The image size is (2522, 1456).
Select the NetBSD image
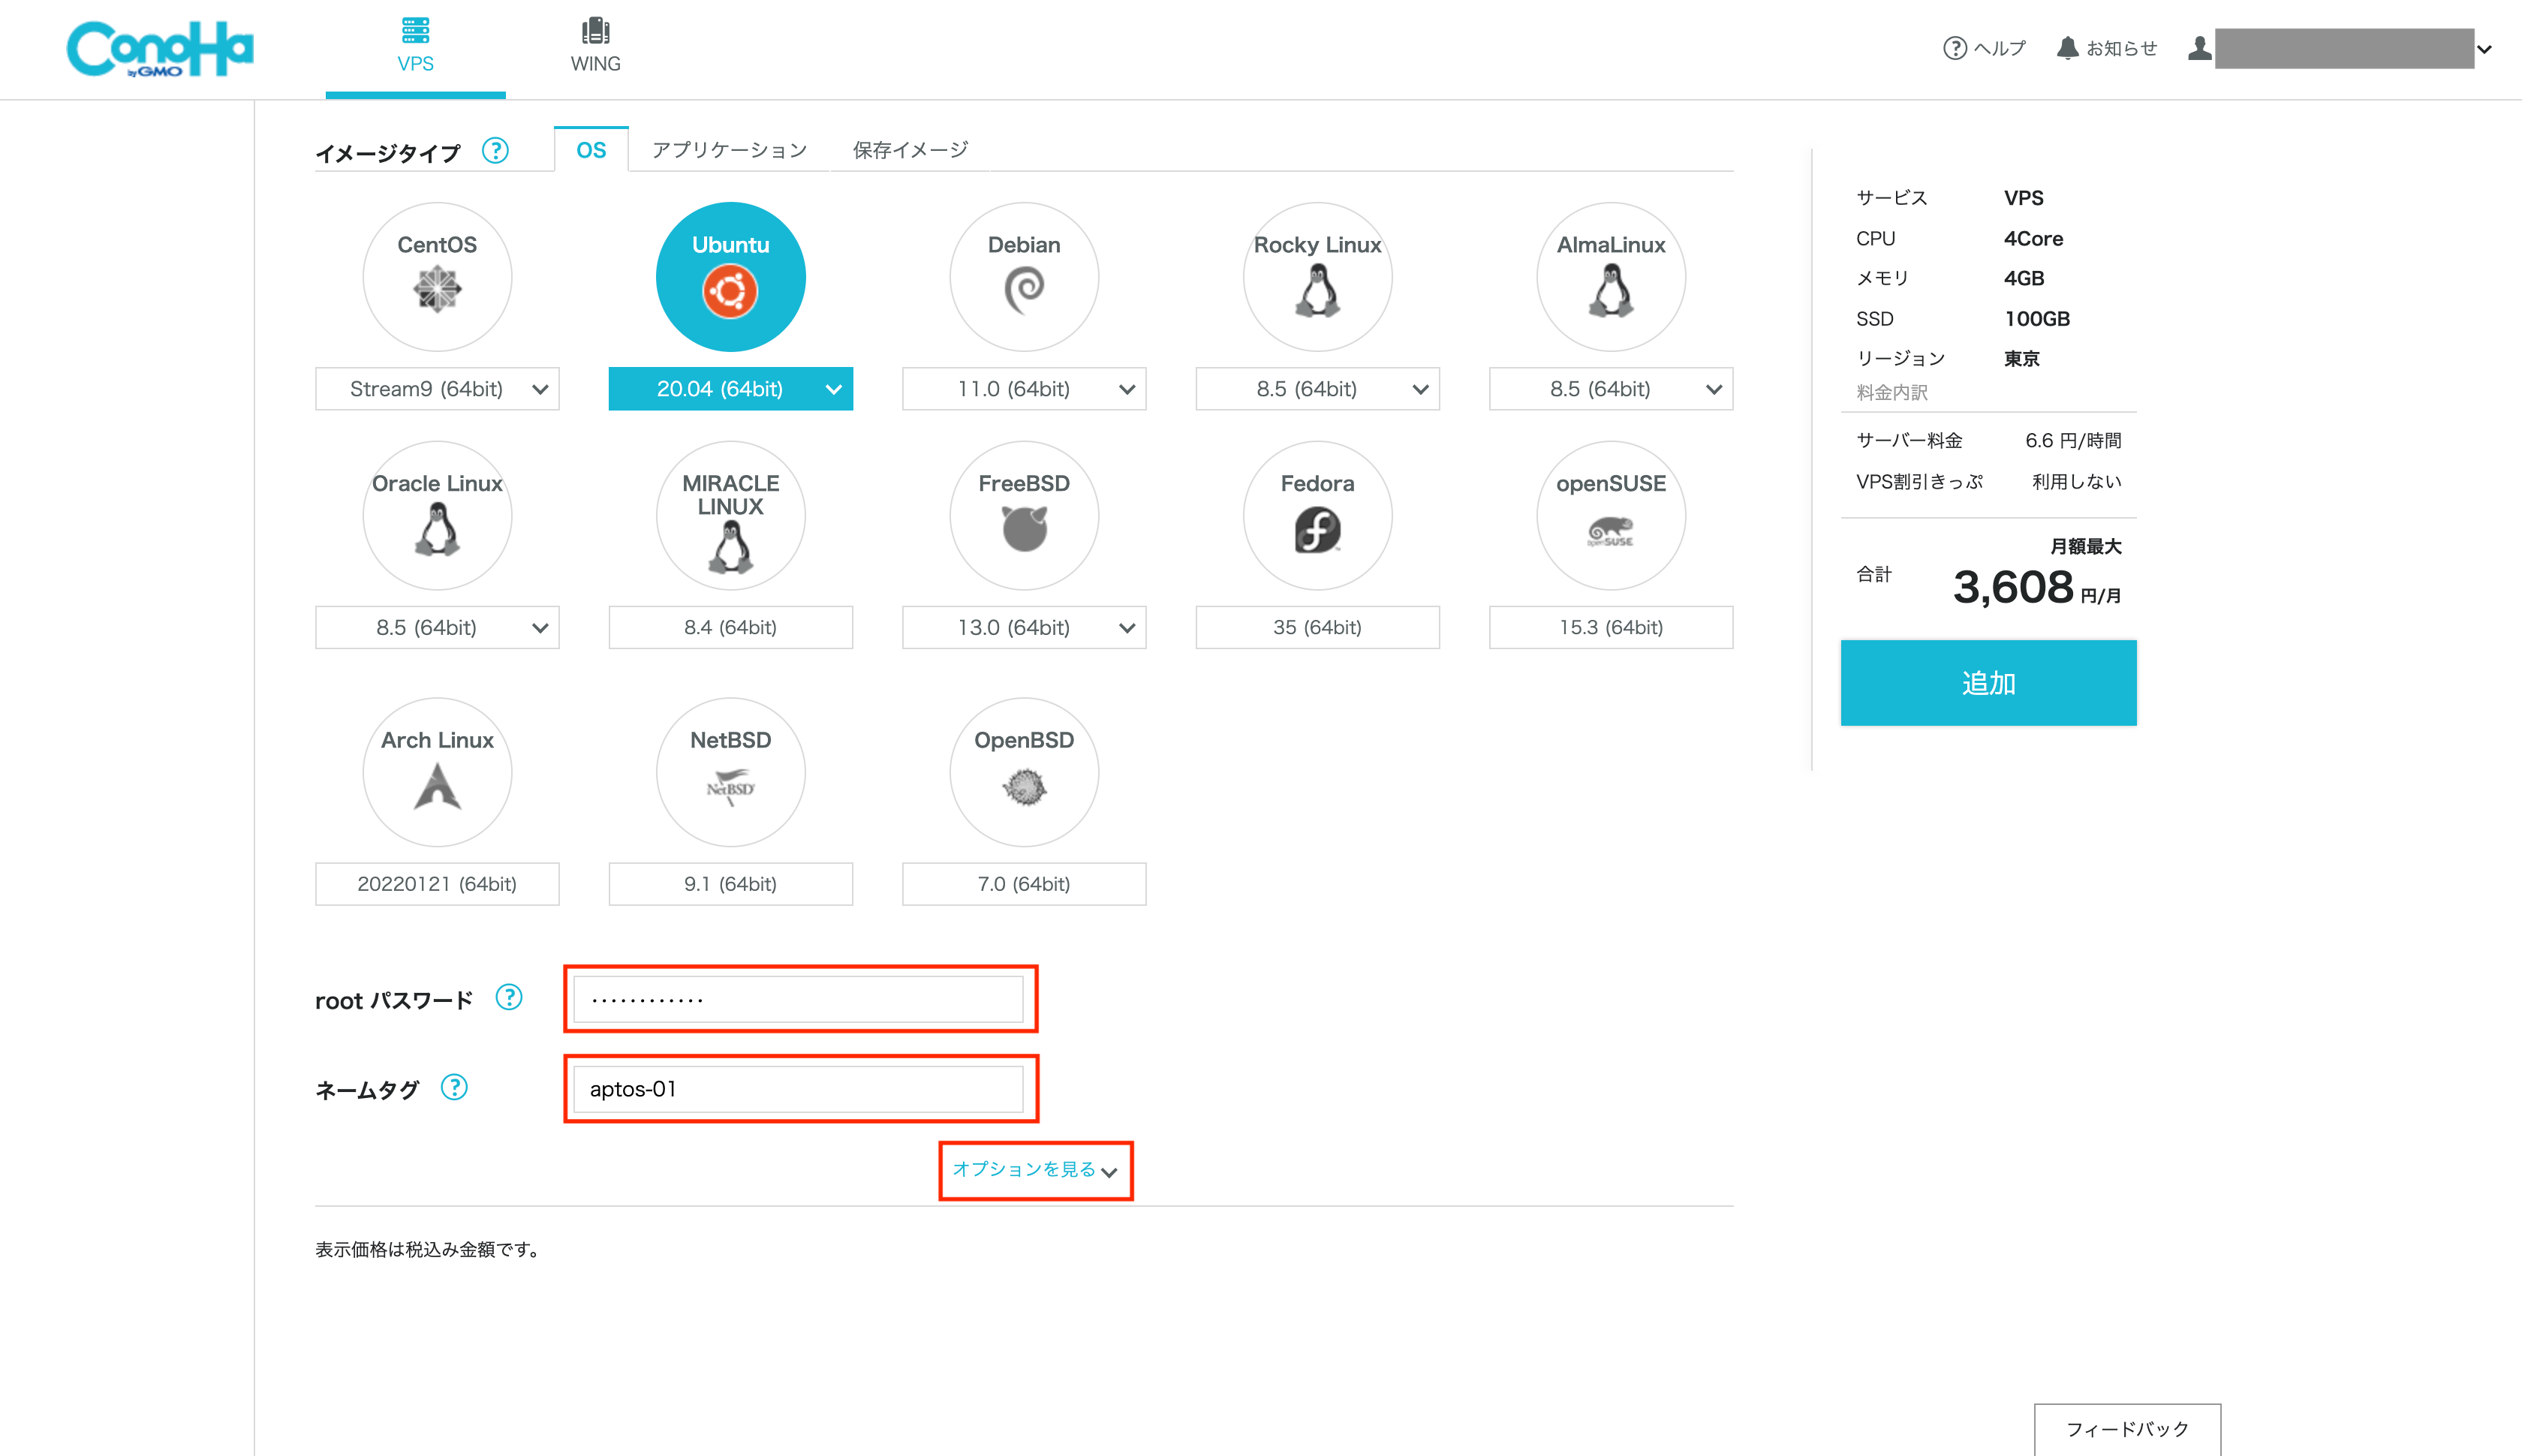(730, 772)
